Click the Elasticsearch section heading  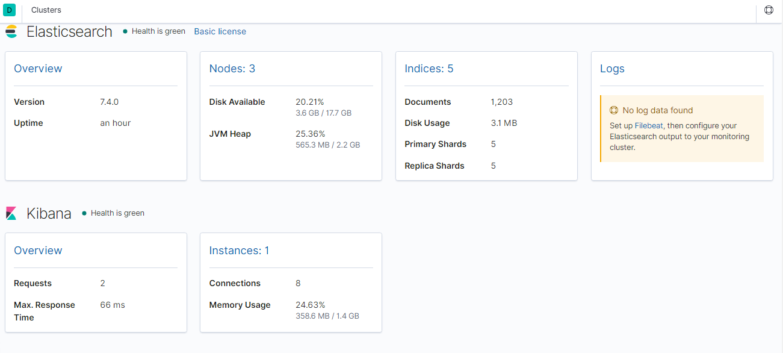[x=69, y=31]
